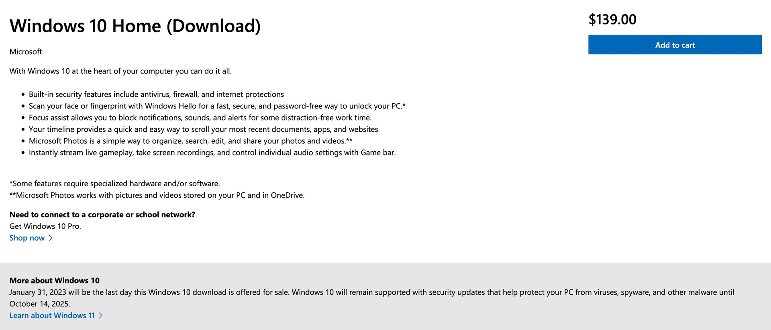The width and height of the screenshot is (771, 330).
Task: Click the Game bar bullet point
Action: pos(212,153)
